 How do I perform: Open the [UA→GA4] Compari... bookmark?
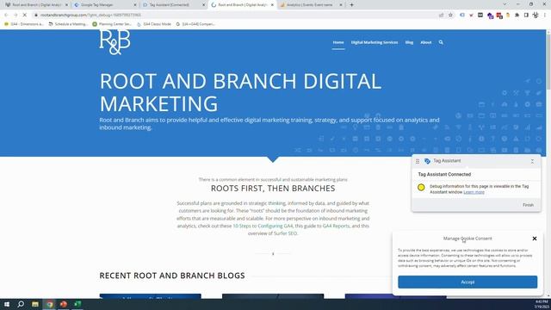[x=195, y=24]
